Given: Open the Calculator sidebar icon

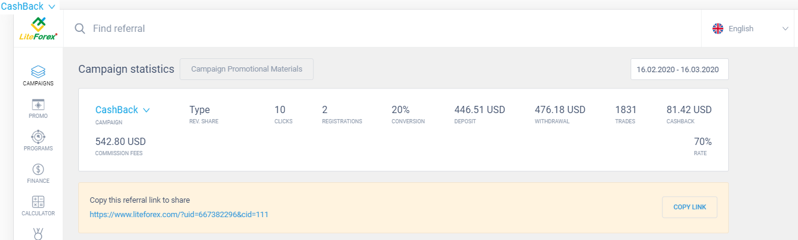Looking at the screenshot, I should [39, 202].
